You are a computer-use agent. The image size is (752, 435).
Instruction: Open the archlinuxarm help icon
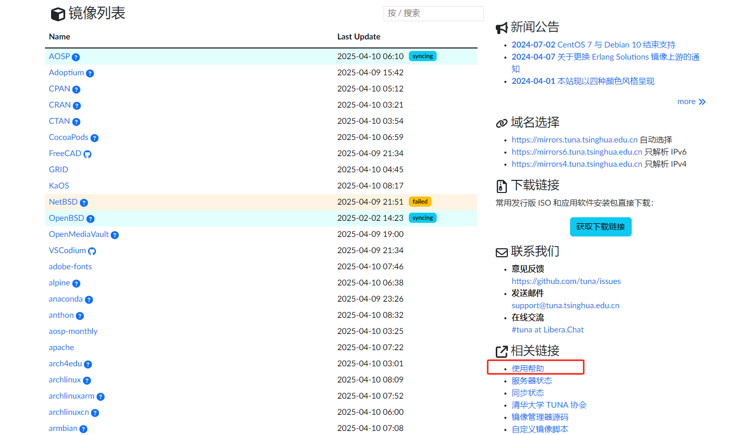click(101, 397)
